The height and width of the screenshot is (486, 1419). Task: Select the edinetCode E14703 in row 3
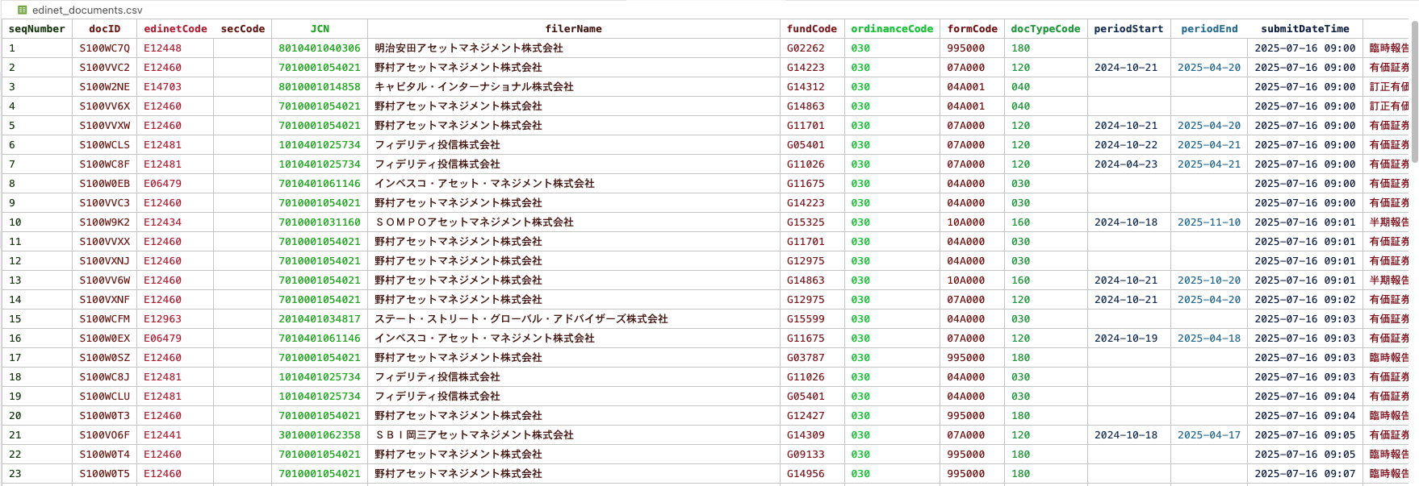pyautogui.click(x=174, y=86)
